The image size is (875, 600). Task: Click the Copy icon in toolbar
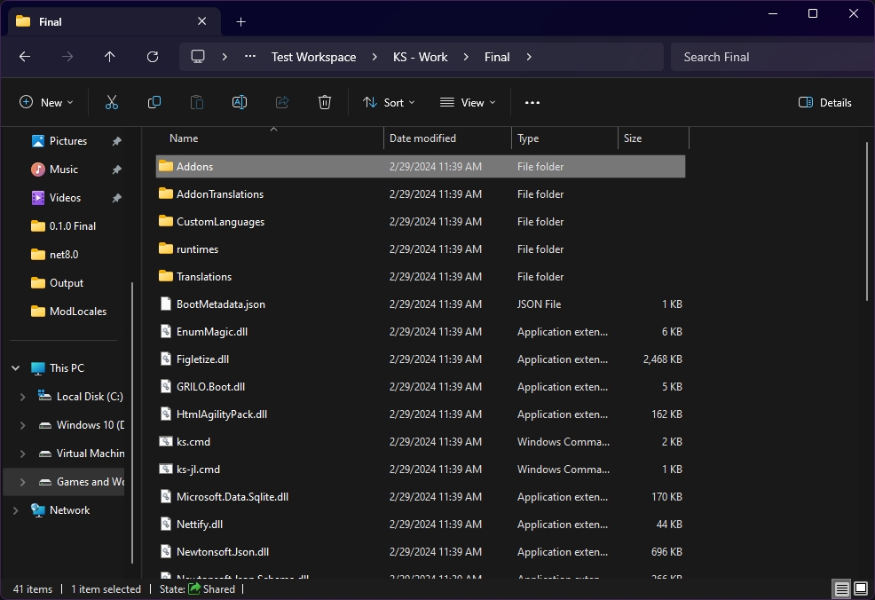point(154,103)
